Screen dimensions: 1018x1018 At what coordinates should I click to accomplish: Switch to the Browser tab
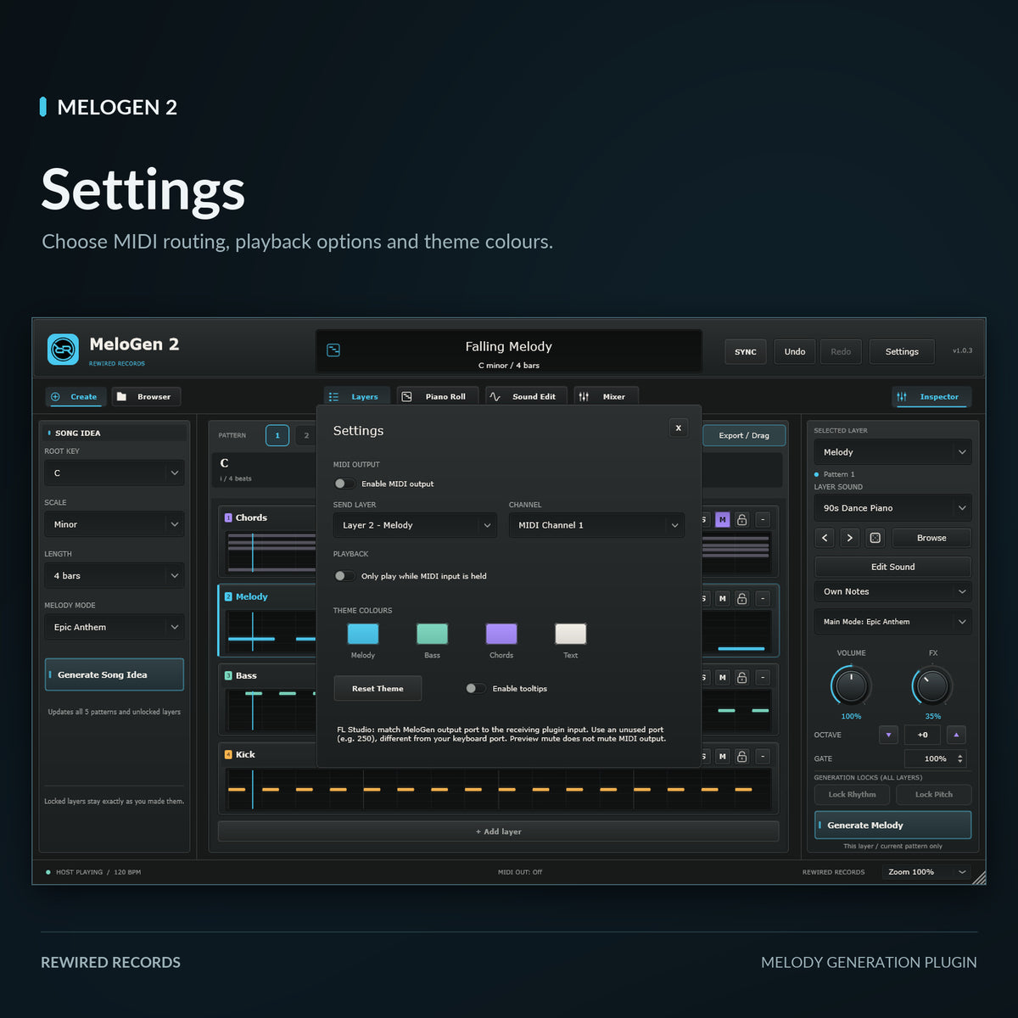(145, 397)
